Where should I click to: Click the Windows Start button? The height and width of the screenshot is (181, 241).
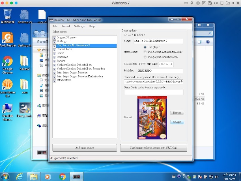pos(5,177)
